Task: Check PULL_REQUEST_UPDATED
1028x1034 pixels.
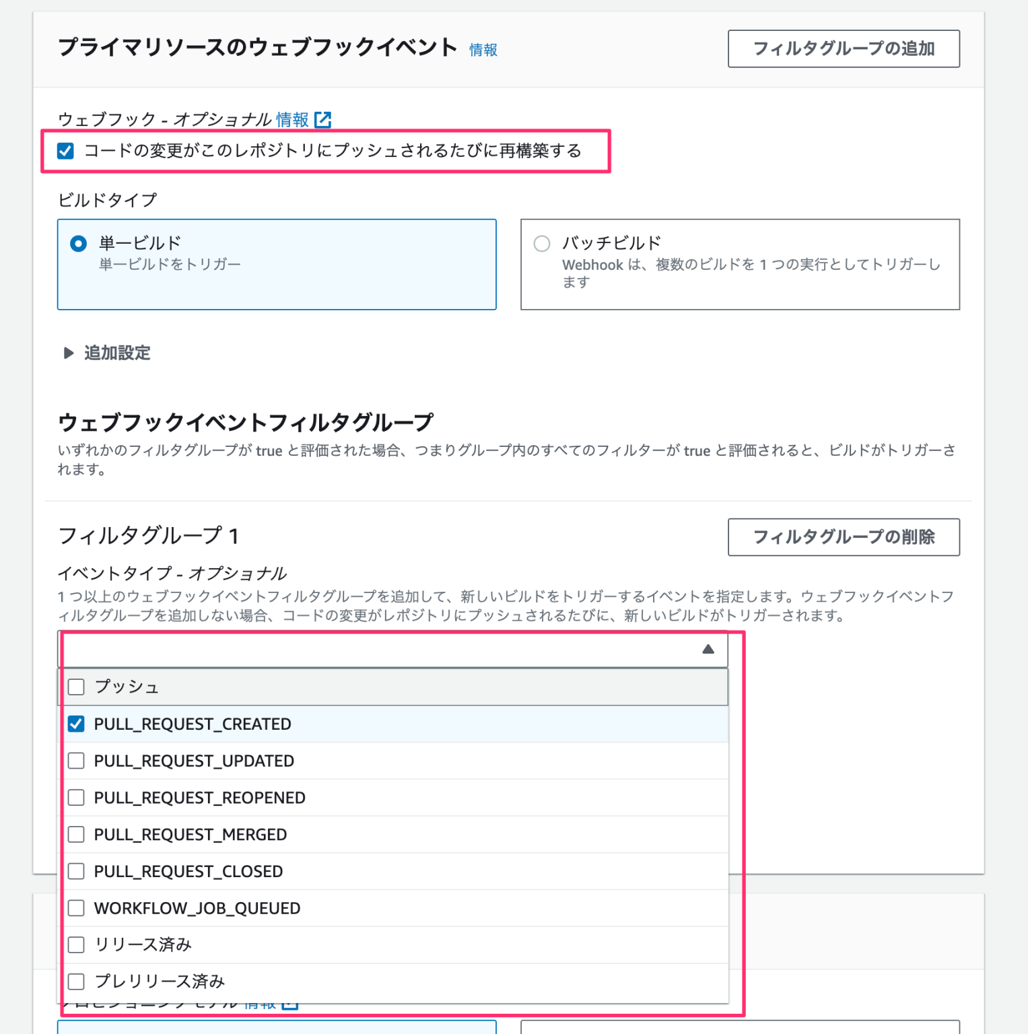Action: coord(76,761)
